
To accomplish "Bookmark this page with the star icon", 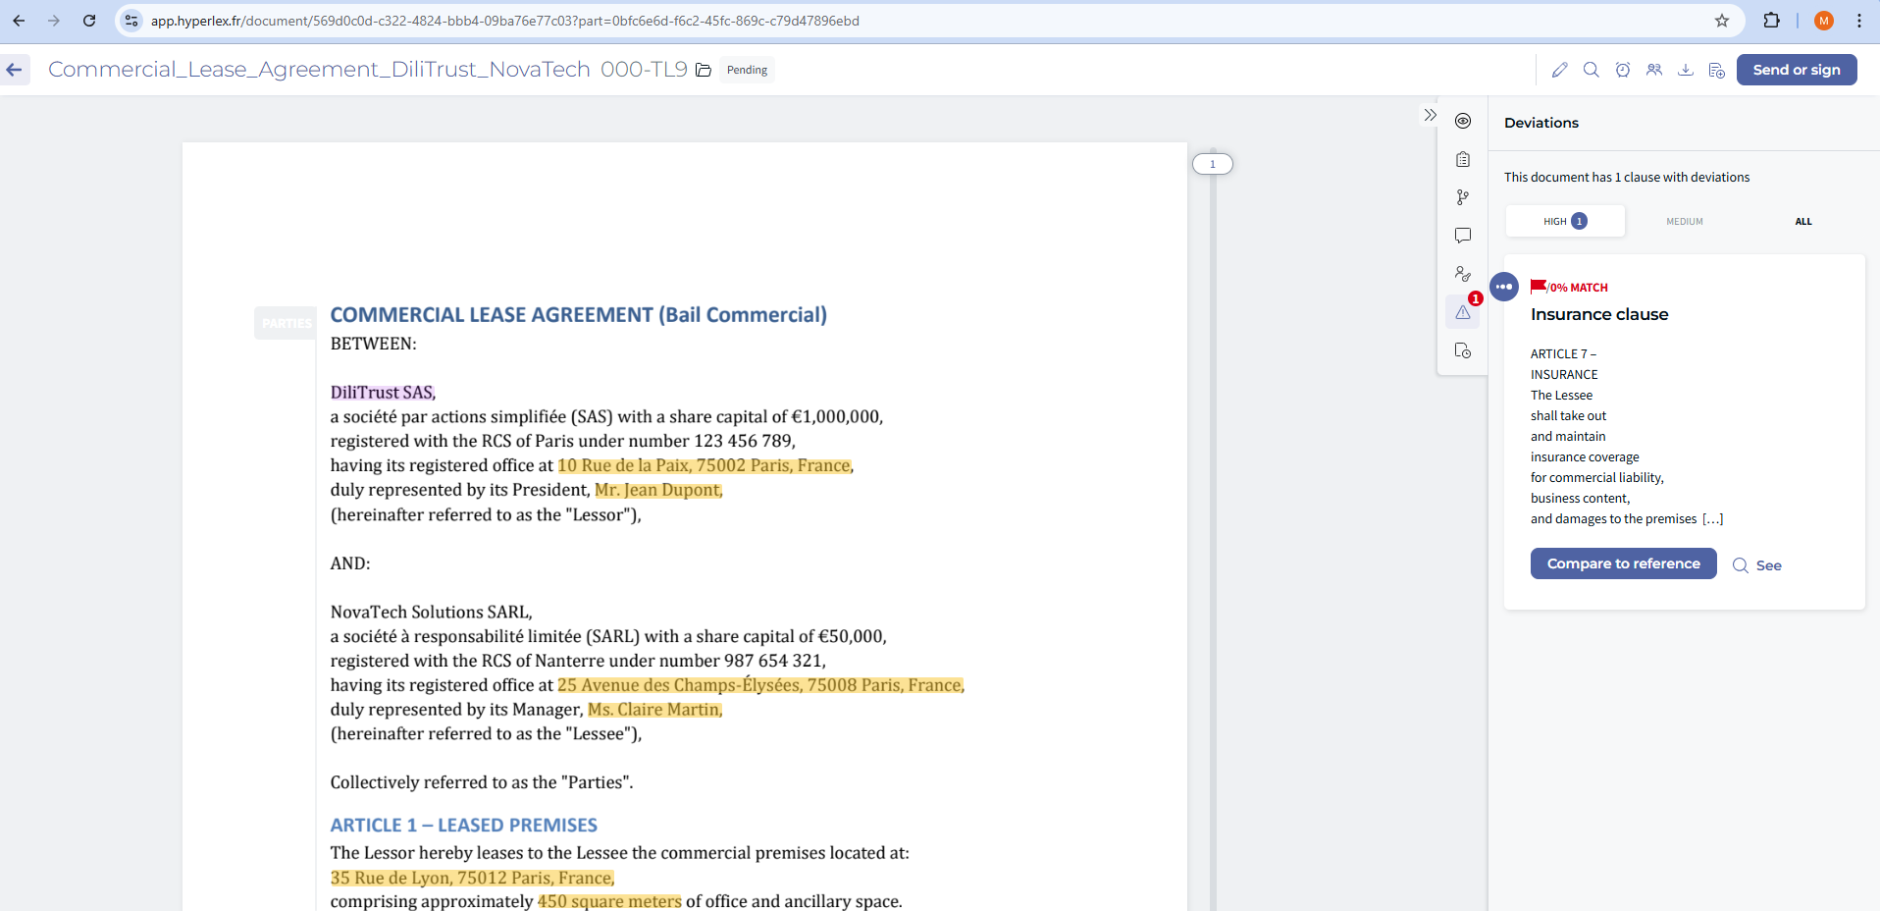I will (x=1722, y=21).
